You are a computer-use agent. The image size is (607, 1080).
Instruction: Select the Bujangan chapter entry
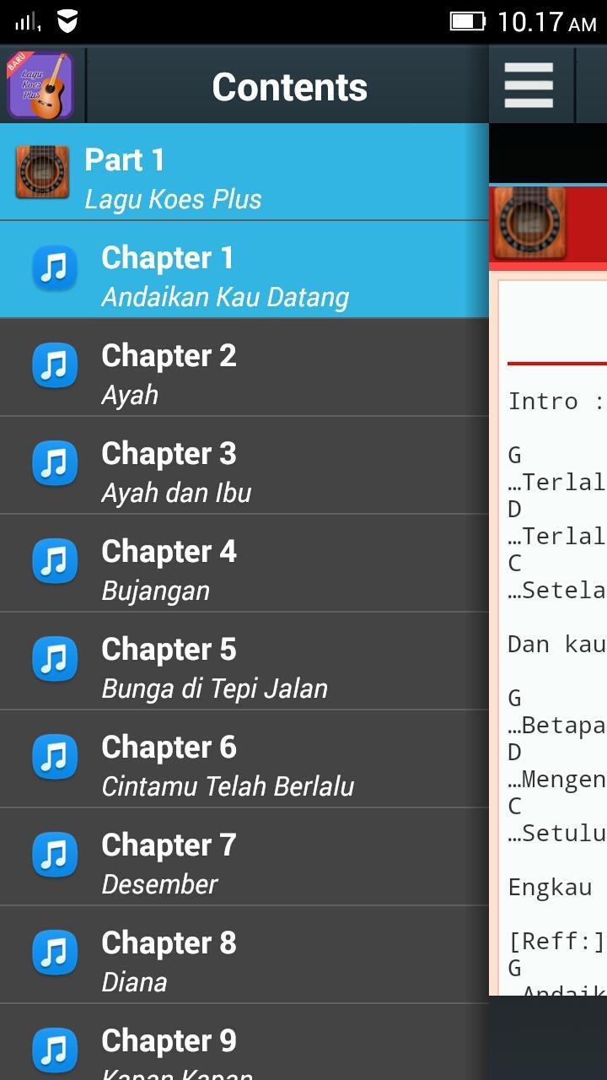(244, 564)
